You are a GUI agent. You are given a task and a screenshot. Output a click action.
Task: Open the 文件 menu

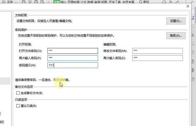pos(10,2)
